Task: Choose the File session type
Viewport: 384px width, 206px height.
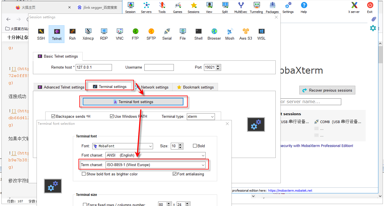Action: (183, 34)
